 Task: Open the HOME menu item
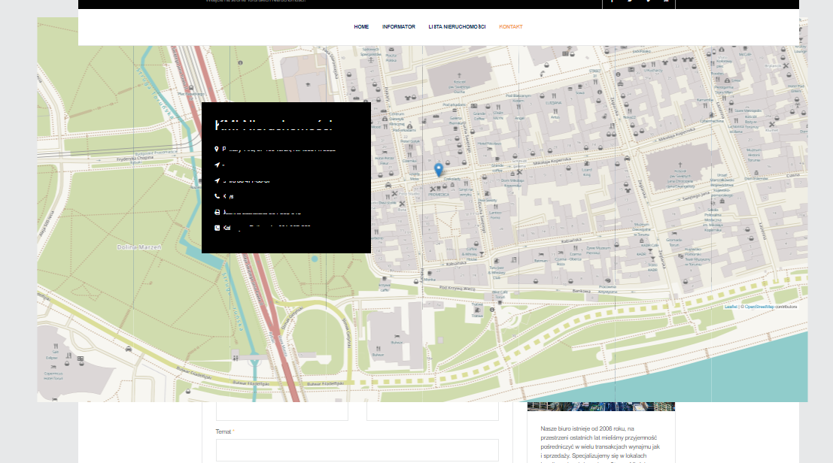tap(361, 27)
